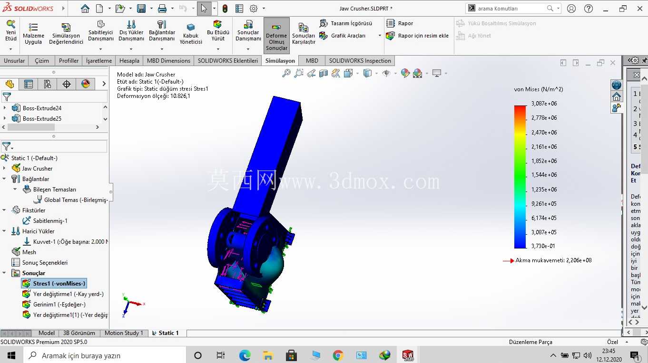
Task: Switch to the Unsurlar tab
Action: tap(14, 60)
